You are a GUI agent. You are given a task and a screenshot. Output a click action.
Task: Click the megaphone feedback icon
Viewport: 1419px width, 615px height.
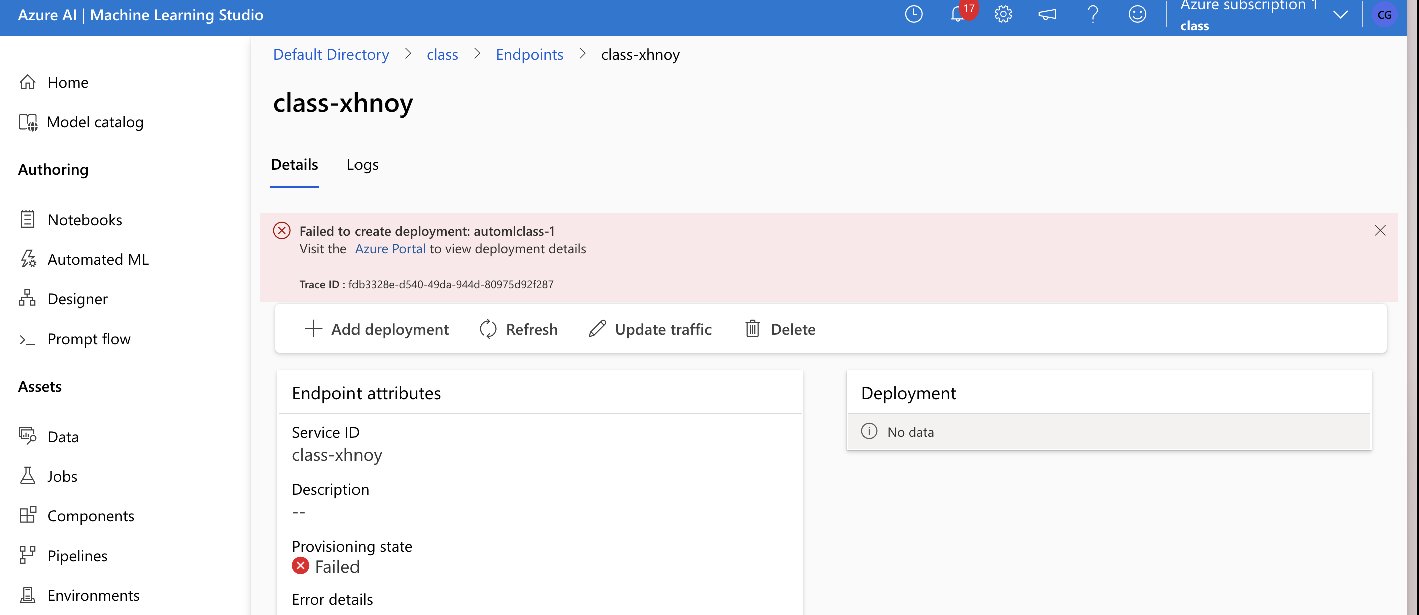coord(1047,15)
